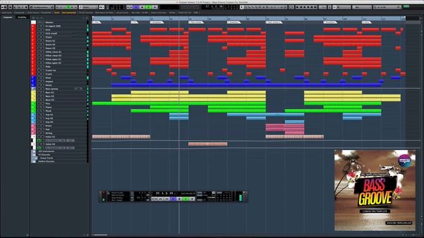Click the 44.1 kHz - 24 Bit record format
The height and width of the screenshot is (238, 424).
pos(140,13)
